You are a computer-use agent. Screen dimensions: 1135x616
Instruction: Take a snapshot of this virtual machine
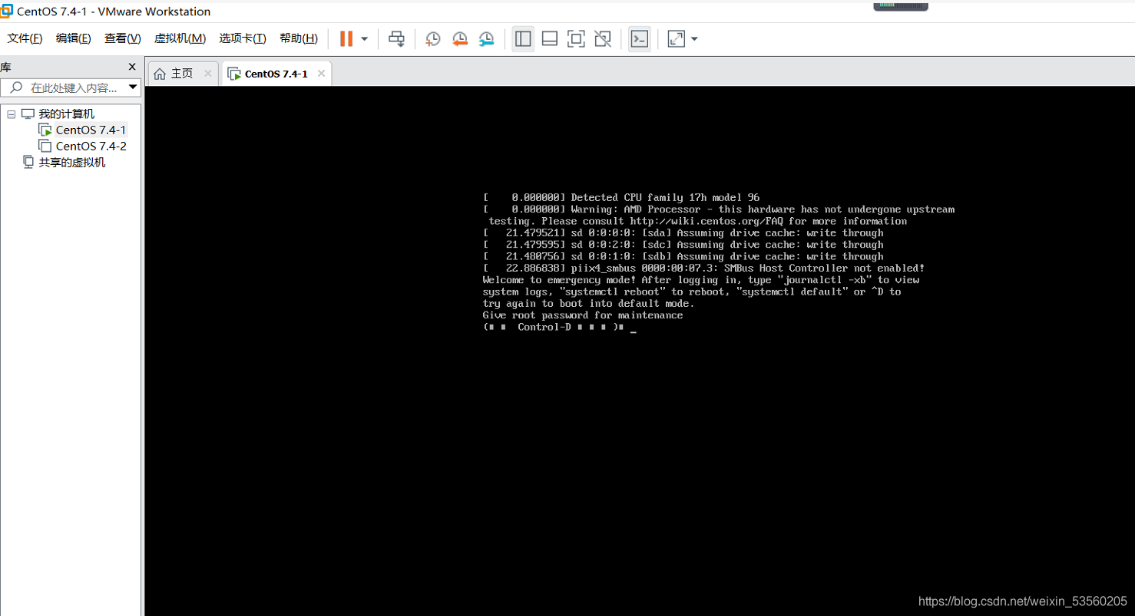click(x=433, y=39)
